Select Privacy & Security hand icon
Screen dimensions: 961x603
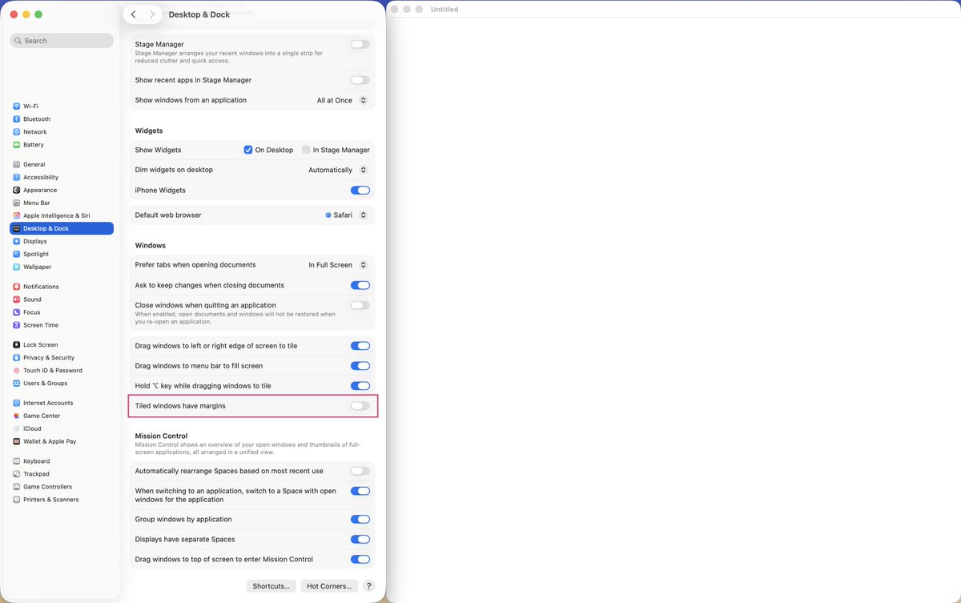tap(16, 357)
